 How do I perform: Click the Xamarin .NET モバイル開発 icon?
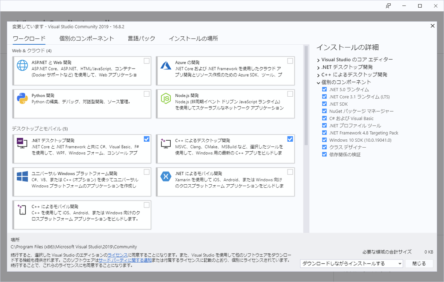pyautogui.click(x=166, y=176)
